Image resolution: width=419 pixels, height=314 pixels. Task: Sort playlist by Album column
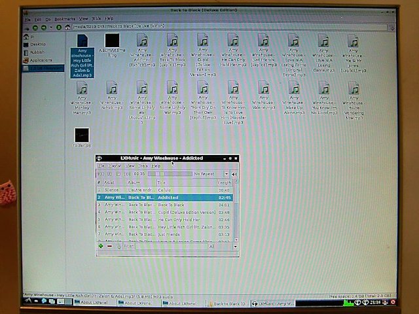point(141,183)
